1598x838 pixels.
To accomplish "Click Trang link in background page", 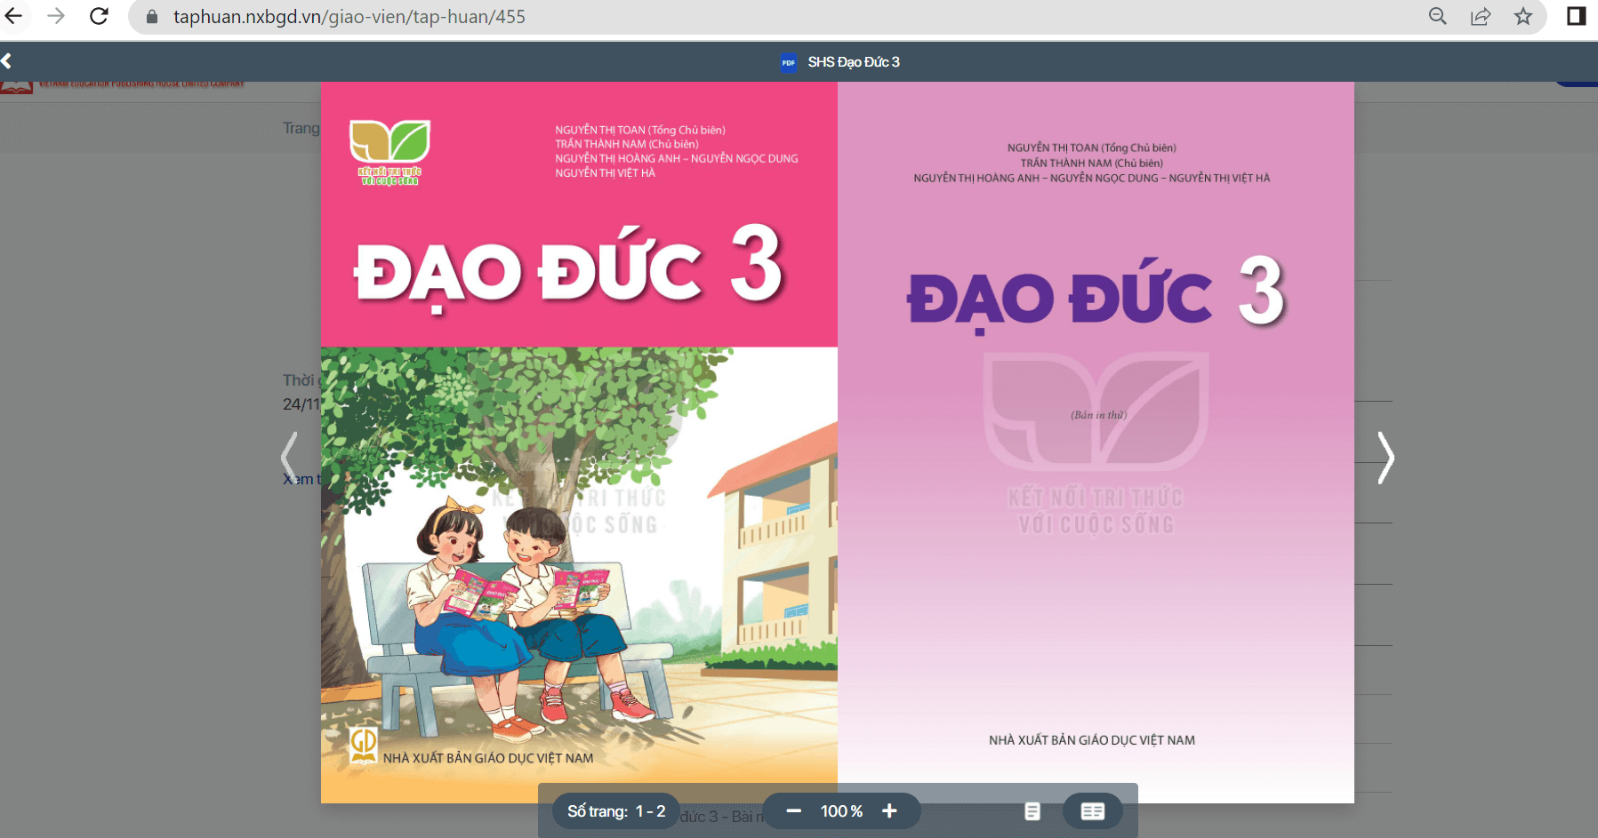I will tap(301, 128).
